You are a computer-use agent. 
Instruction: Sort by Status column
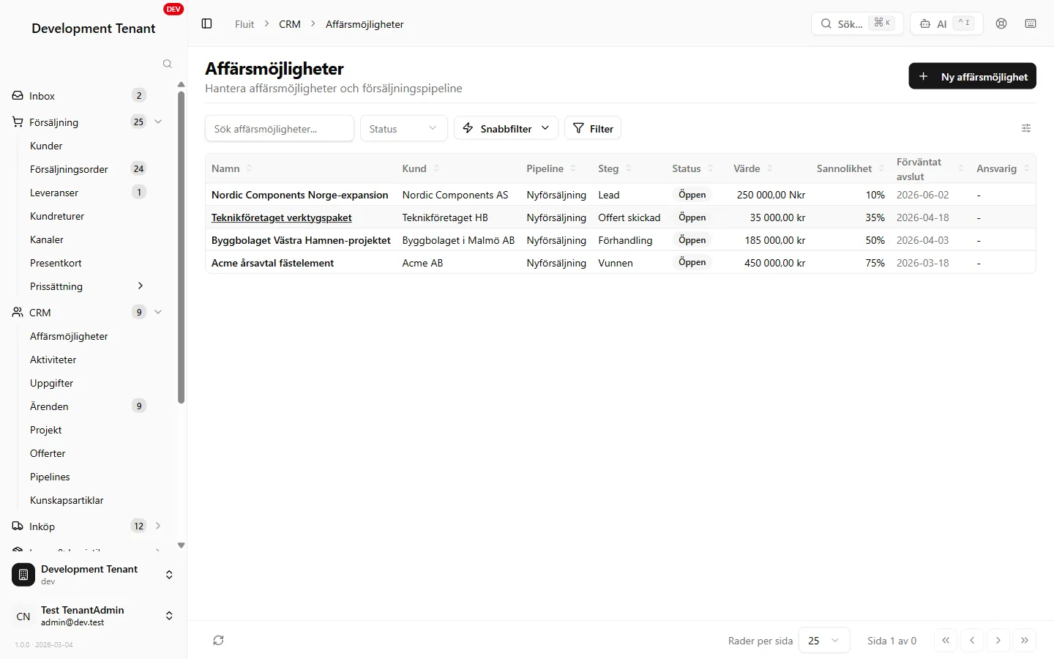point(692,168)
